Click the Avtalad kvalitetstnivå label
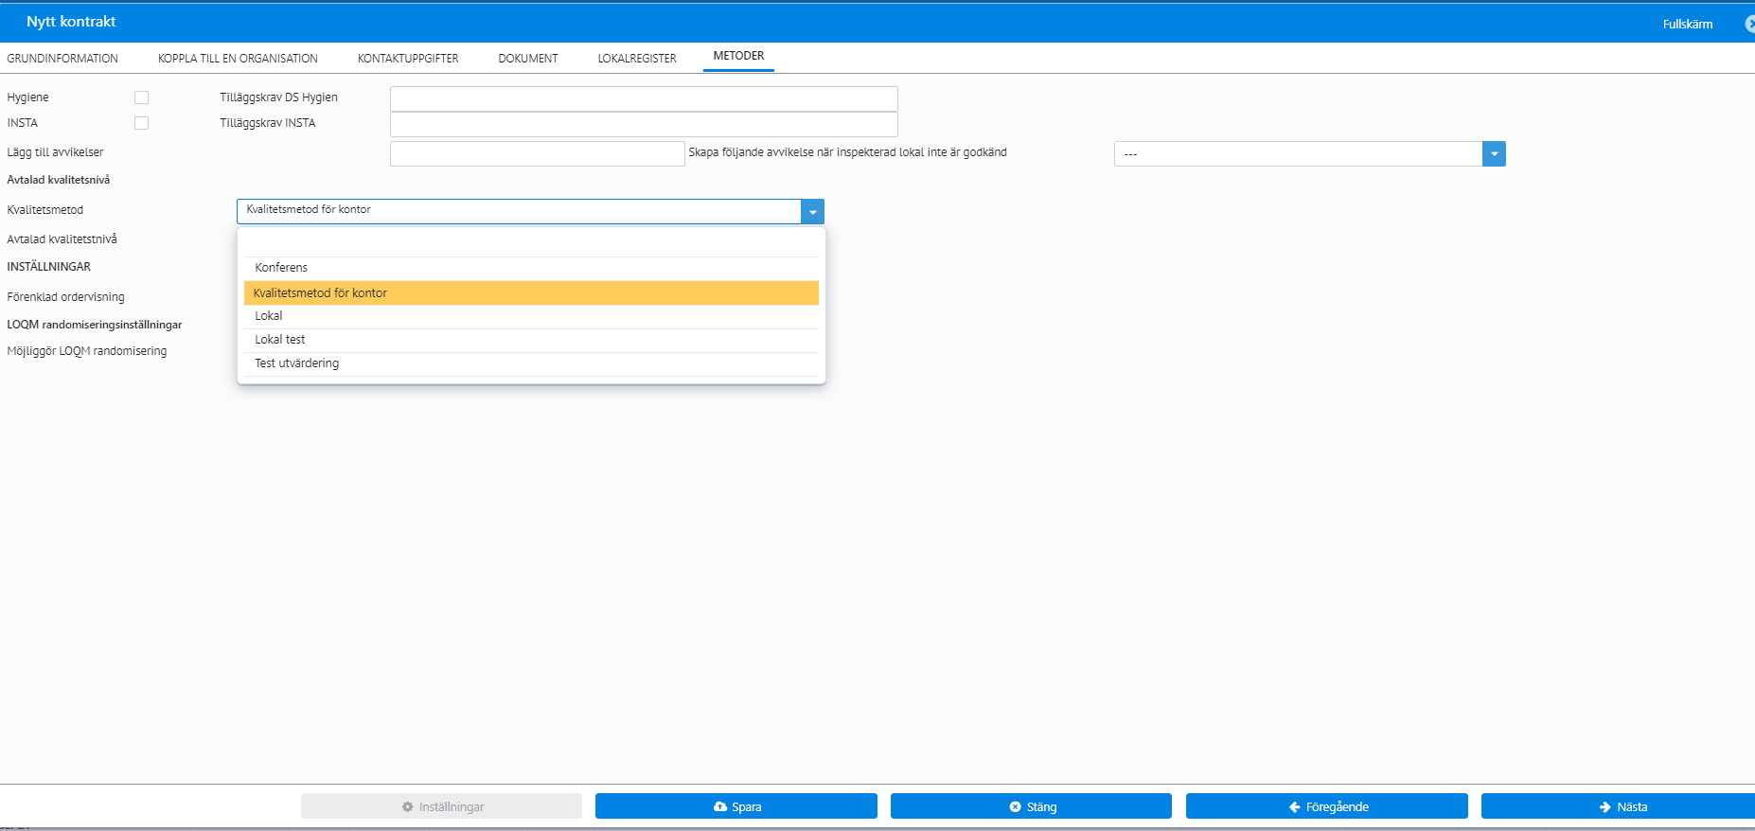Screen dimensions: 1755x831 [x=62, y=239]
